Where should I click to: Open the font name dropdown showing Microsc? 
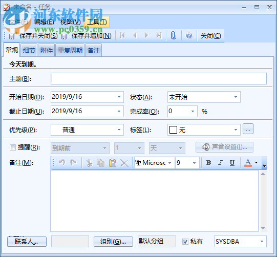point(170,163)
